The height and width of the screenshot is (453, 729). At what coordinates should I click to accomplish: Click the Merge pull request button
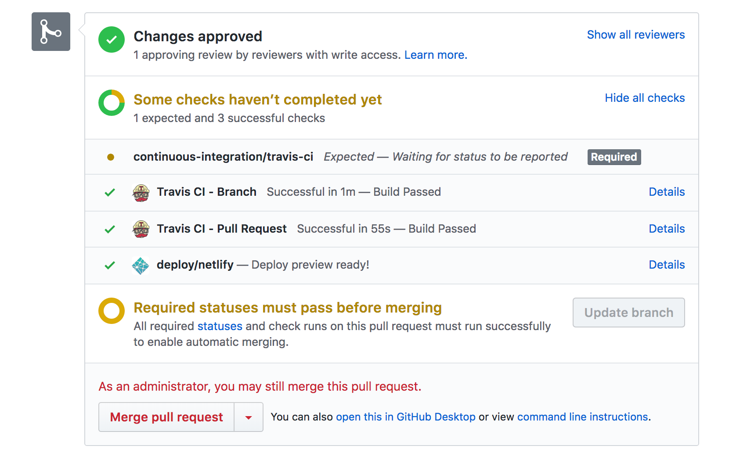[x=166, y=417]
